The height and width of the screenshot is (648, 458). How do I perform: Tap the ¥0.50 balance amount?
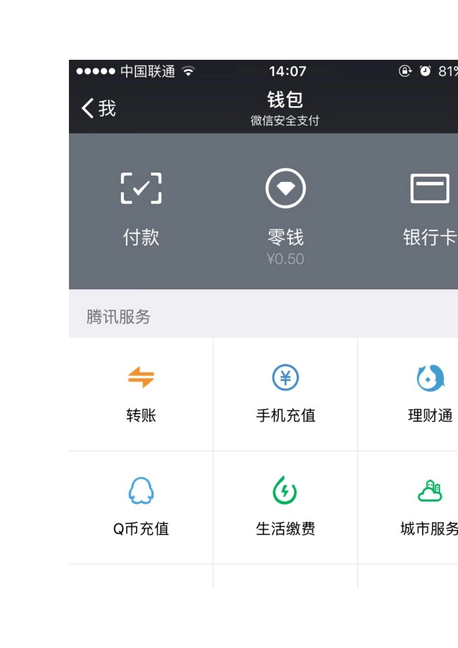[285, 259]
